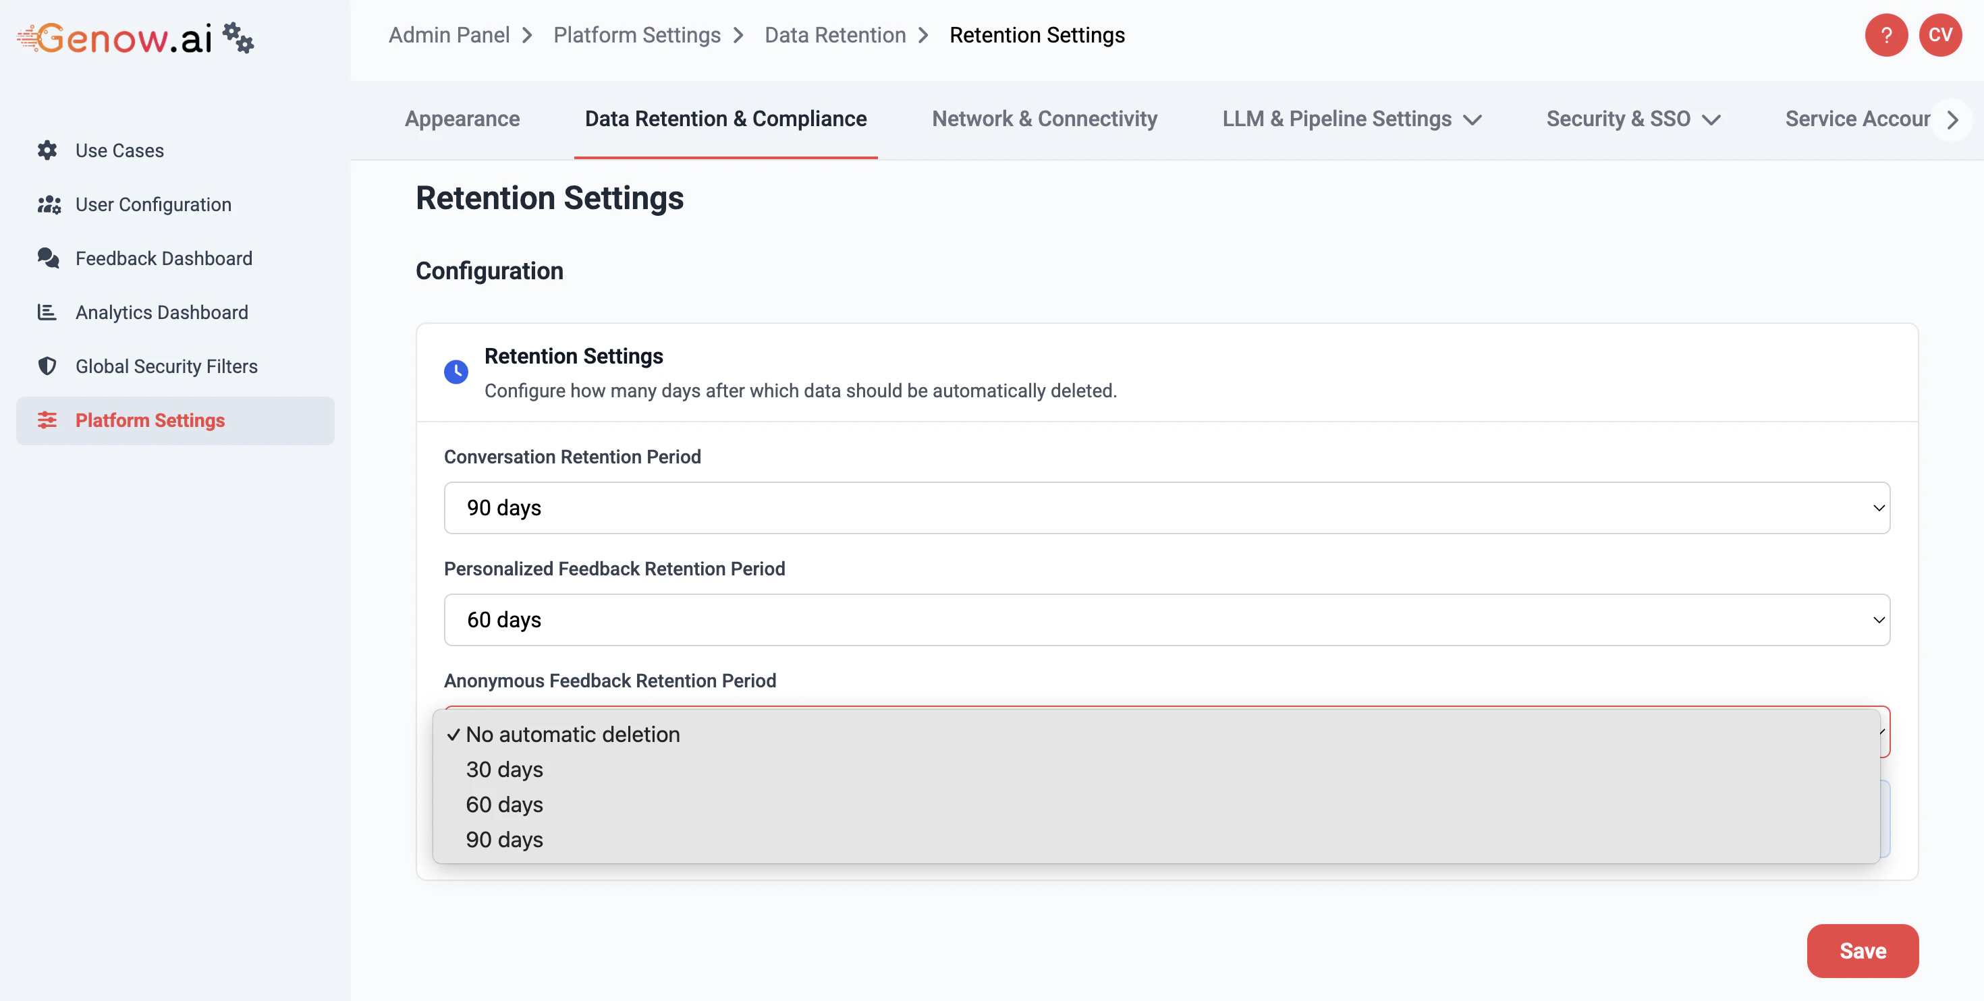Save the retention settings
Image resolution: width=1984 pixels, height=1001 pixels.
coord(1863,951)
